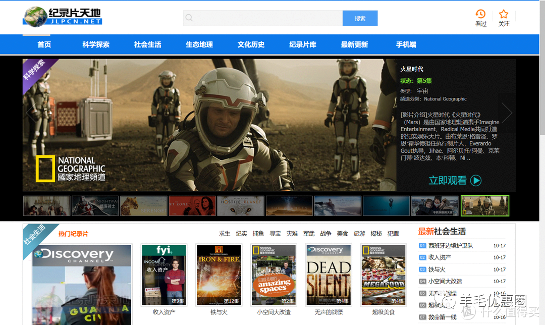Go to 最新更新 in the navigation bar
Screen dimensions: 545x325
[354, 44]
